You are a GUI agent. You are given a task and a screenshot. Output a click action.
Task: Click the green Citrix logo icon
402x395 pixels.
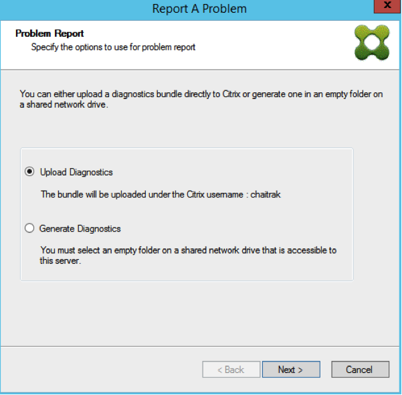click(x=372, y=43)
